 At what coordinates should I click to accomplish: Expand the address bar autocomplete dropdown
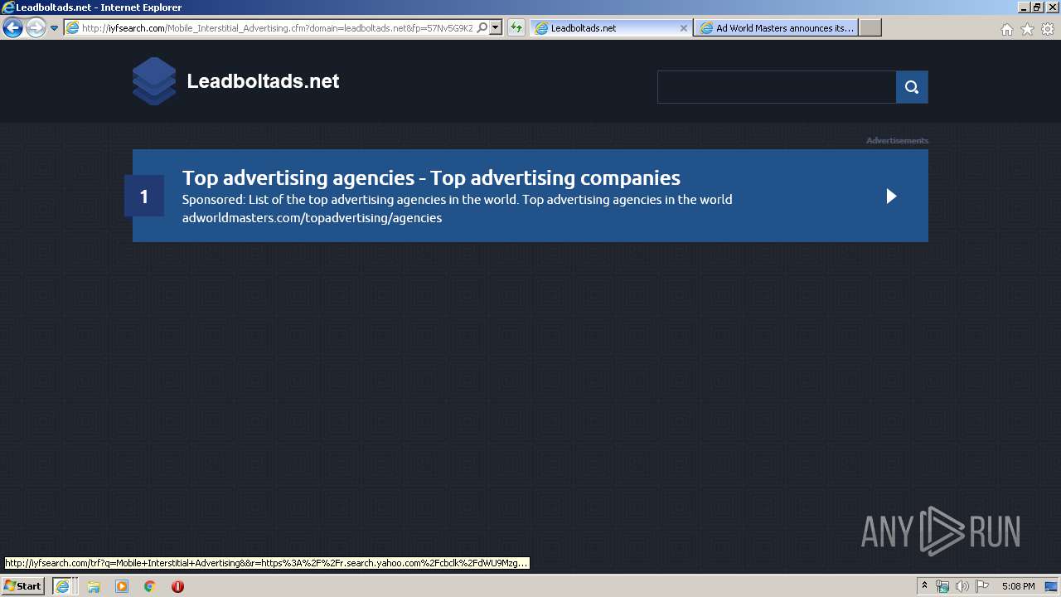(496, 28)
